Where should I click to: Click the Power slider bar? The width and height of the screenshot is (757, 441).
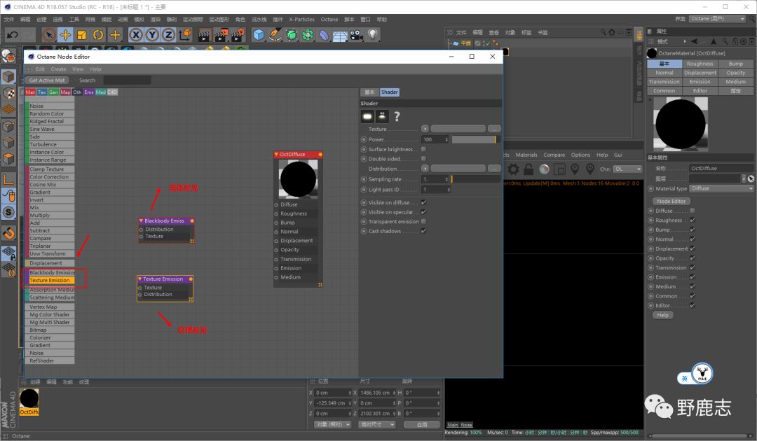pos(473,139)
